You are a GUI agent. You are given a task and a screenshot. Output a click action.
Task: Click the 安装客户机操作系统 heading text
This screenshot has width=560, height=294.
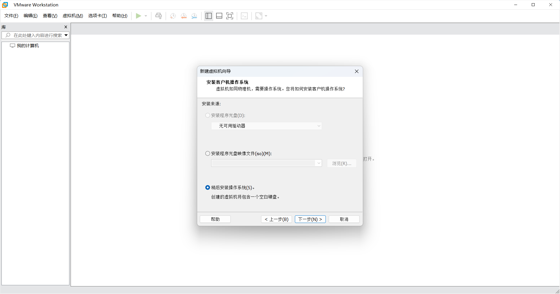pyautogui.click(x=228, y=82)
